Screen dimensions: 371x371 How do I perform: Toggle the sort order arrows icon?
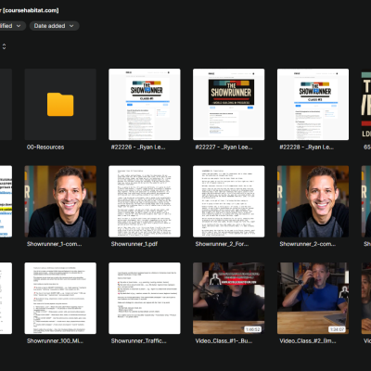click(4, 46)
